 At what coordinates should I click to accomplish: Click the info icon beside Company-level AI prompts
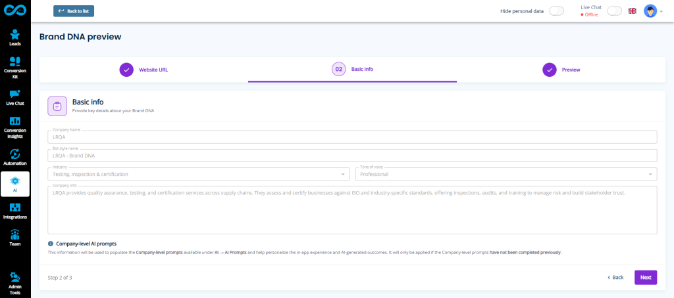[51, 244]
